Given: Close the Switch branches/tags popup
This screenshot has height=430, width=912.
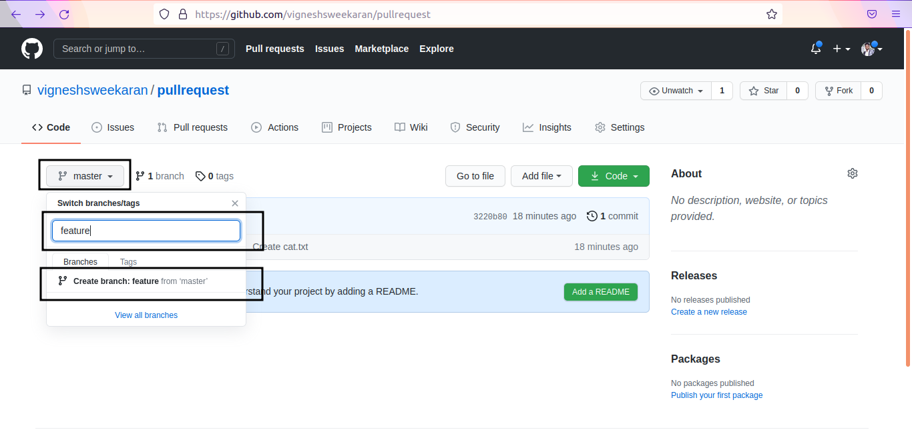Looking at the screenshot, I should click(x=235, y=203).
